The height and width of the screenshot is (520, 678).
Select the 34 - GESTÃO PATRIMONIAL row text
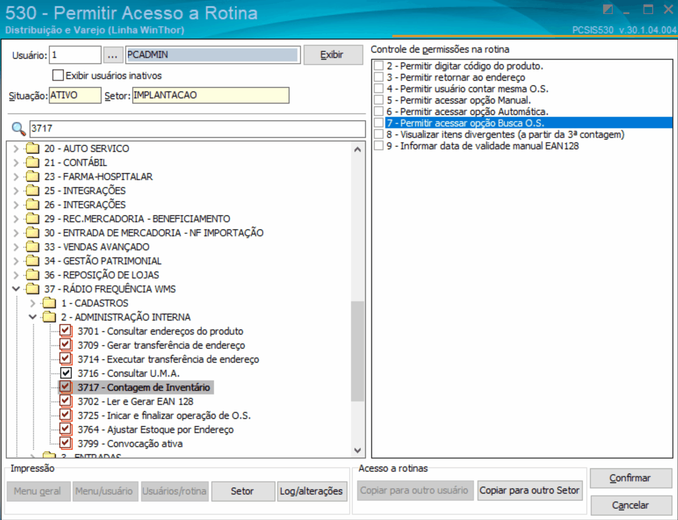[x=103, y=261]
